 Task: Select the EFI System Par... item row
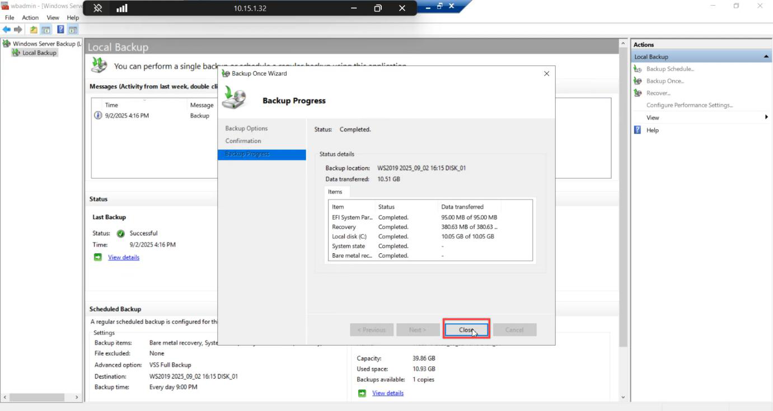430,218
